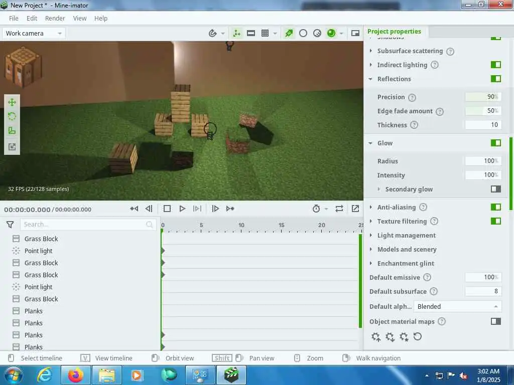Turn off Glow toggle

click(495, 143)
